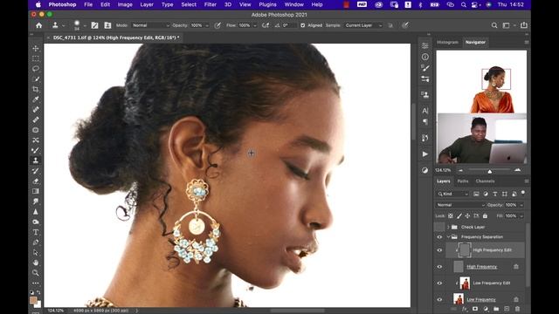The width and height of the screenshot is (559, 314).
Task: Open the Mode dropdown set to Normal
Action: [150, 25]
